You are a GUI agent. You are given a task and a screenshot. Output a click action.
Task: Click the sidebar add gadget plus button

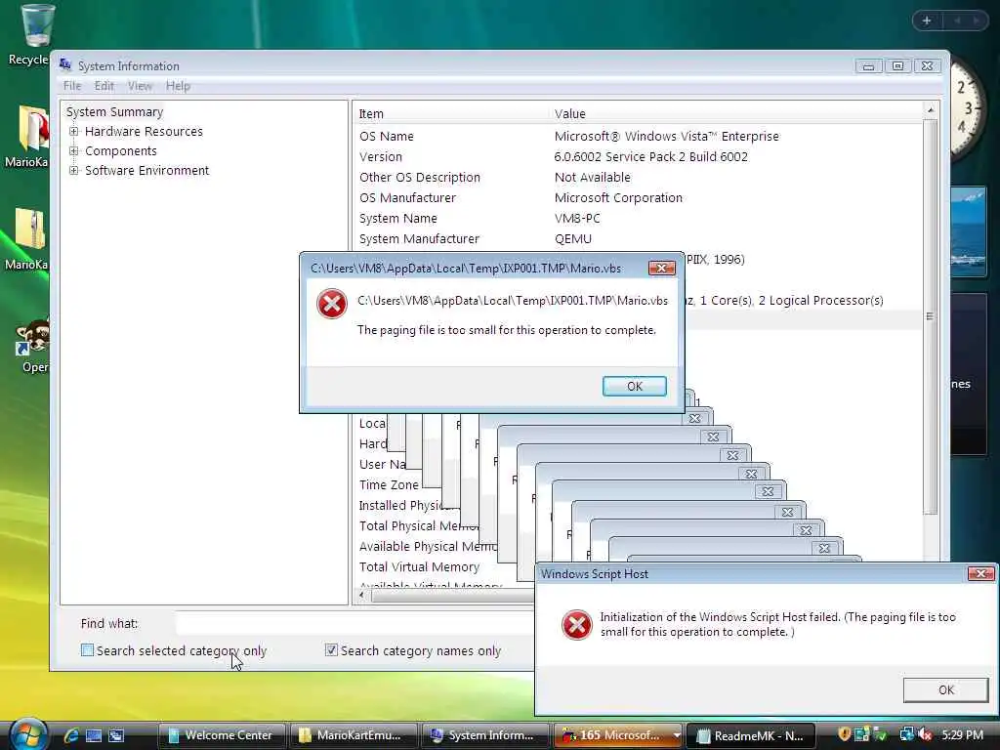click(927, 21)
